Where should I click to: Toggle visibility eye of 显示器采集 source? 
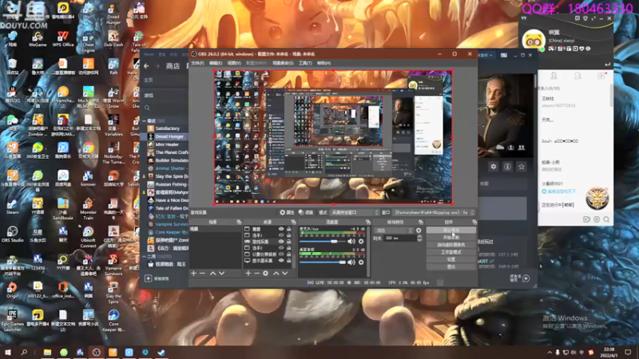click(x=281, y=261)
